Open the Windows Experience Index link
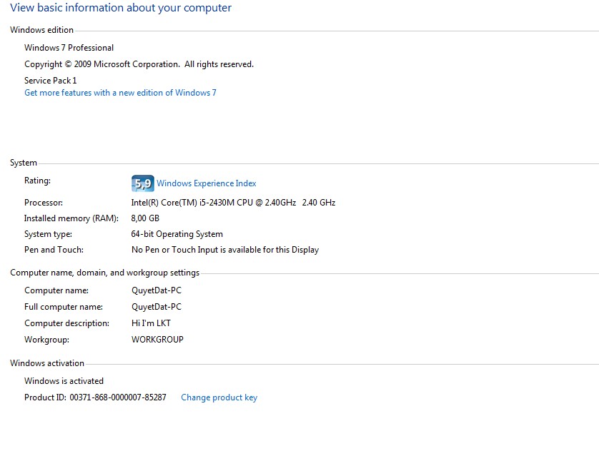 (207, 183)
